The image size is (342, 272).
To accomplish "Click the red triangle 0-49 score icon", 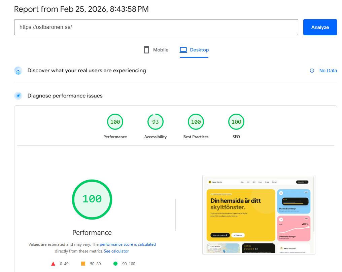I will click(53, 264).
